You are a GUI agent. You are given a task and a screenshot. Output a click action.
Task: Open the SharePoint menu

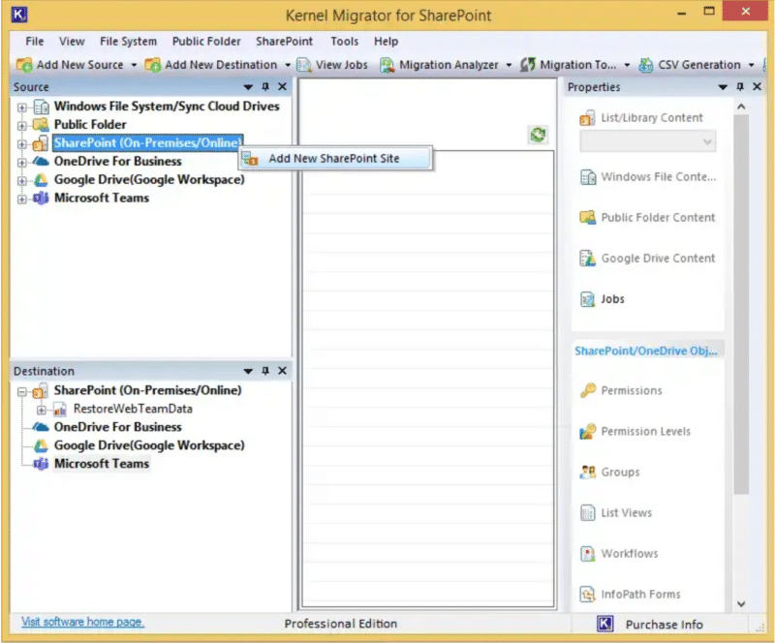[284, 42]
